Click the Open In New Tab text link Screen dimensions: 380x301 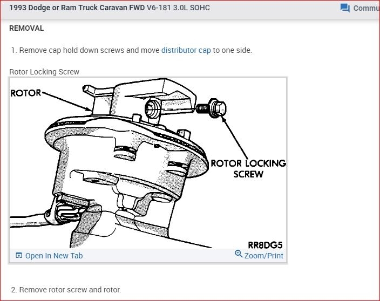[54, 256]
